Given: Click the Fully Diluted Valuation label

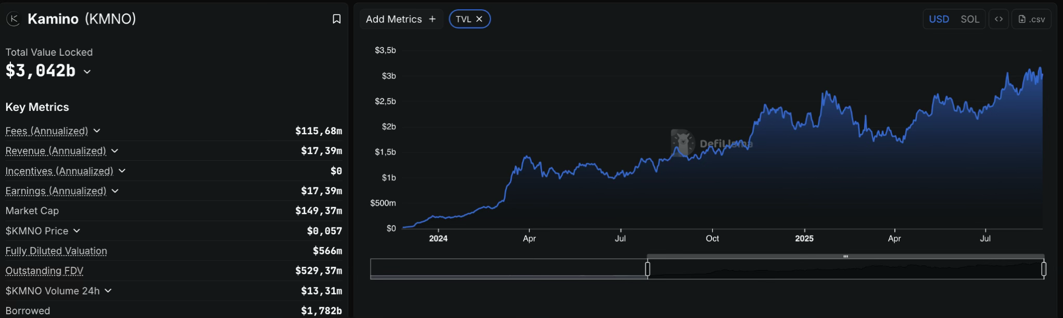Looking at the screenshot, I should pyautogui.click(x=56, y=251).
